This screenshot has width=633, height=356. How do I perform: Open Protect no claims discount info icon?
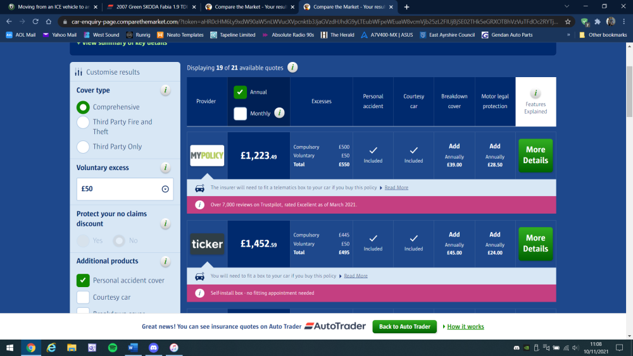click(165, 223)
